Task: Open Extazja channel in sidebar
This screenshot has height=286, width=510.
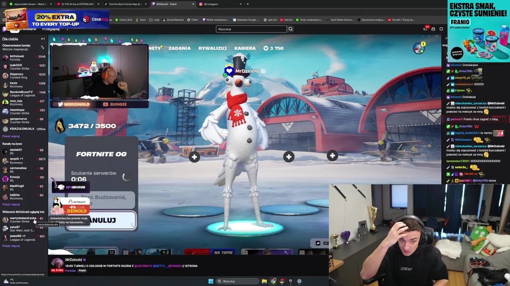Action: (24, 179)
